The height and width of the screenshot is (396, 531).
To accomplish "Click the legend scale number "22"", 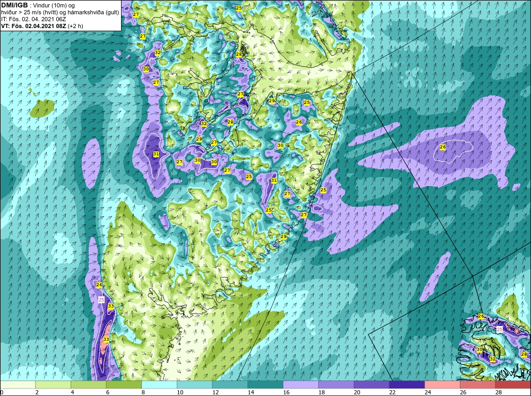I will (x=392, y=392).
